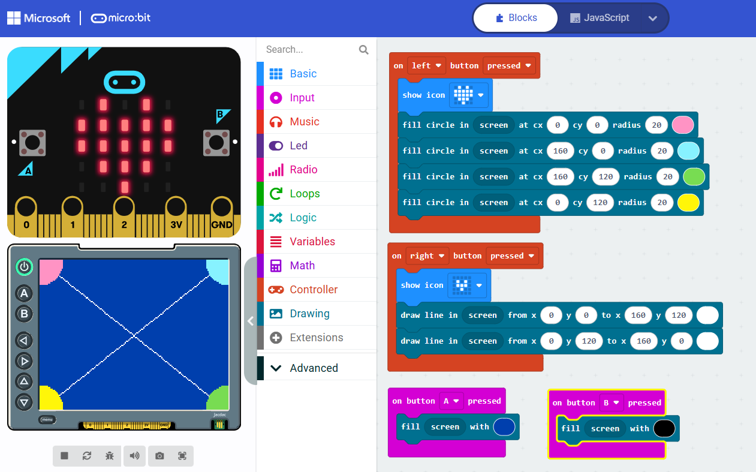Open Led blocks category
Viewport: 756px width, 472px height.
(317, 146)
